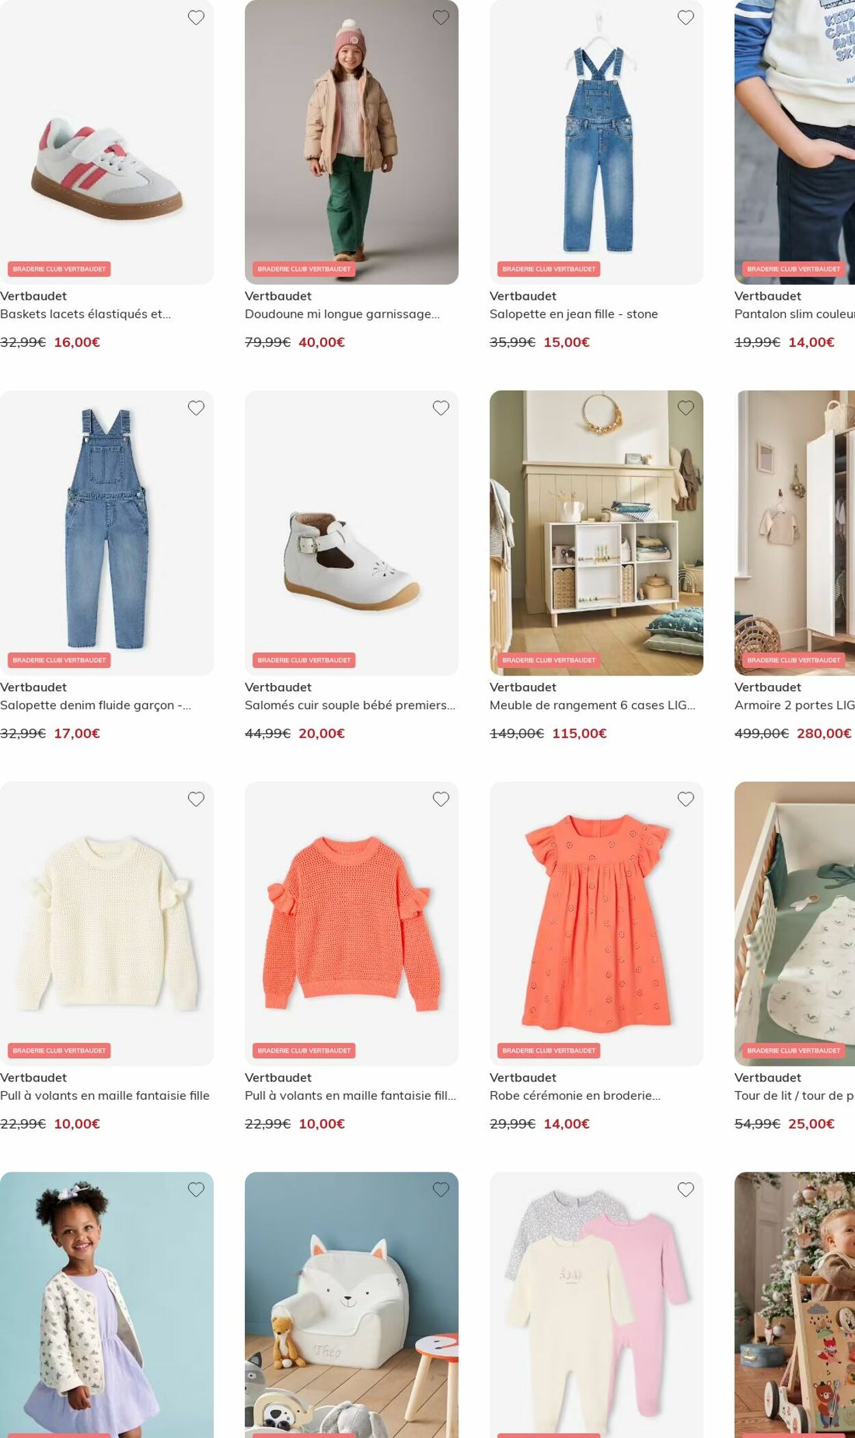Favorite the fox armchair product
The image size is (855, 1438).
[x=441, y=1190]
